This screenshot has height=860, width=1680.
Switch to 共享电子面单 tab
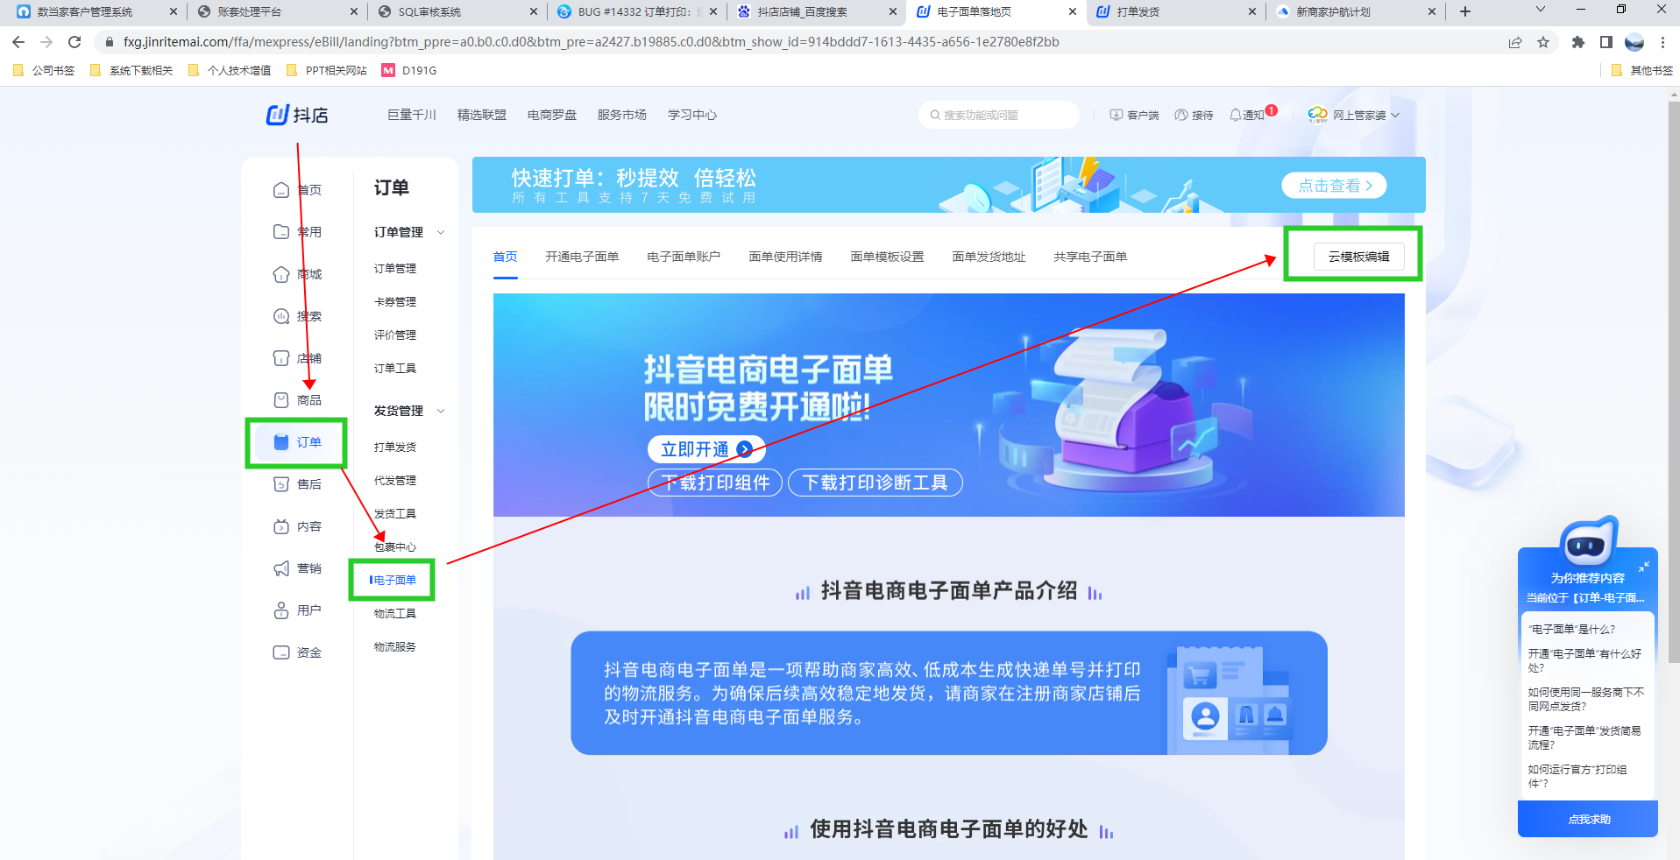coord(1090,257)
